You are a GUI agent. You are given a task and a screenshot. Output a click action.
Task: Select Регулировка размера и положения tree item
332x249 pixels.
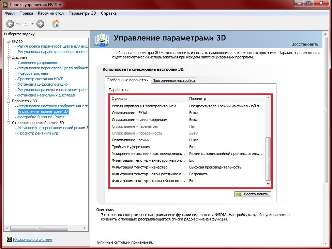[52, 90]
